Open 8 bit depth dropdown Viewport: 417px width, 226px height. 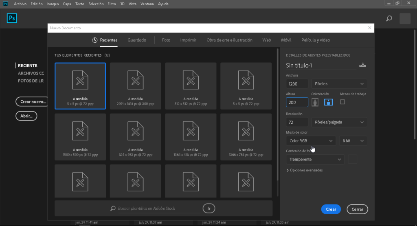(x=353, y=141)
